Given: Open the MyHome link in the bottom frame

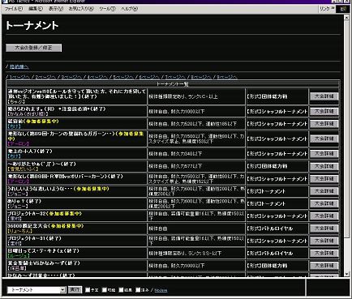Looking at the screenshot, I should (161, 290).
